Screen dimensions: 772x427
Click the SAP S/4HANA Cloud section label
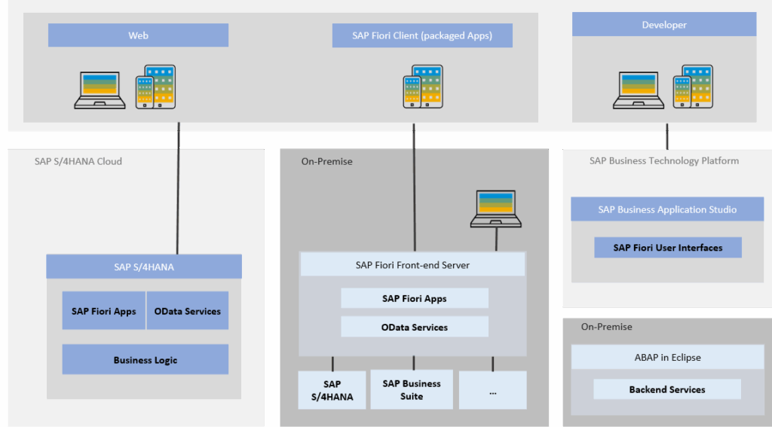click(x=78, y=161)
